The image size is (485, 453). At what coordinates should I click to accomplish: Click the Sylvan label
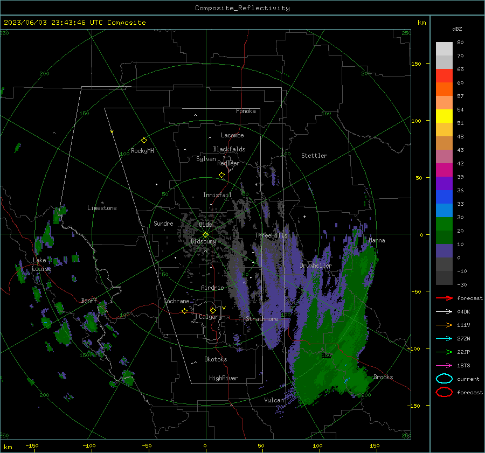(x=206, y=159)
